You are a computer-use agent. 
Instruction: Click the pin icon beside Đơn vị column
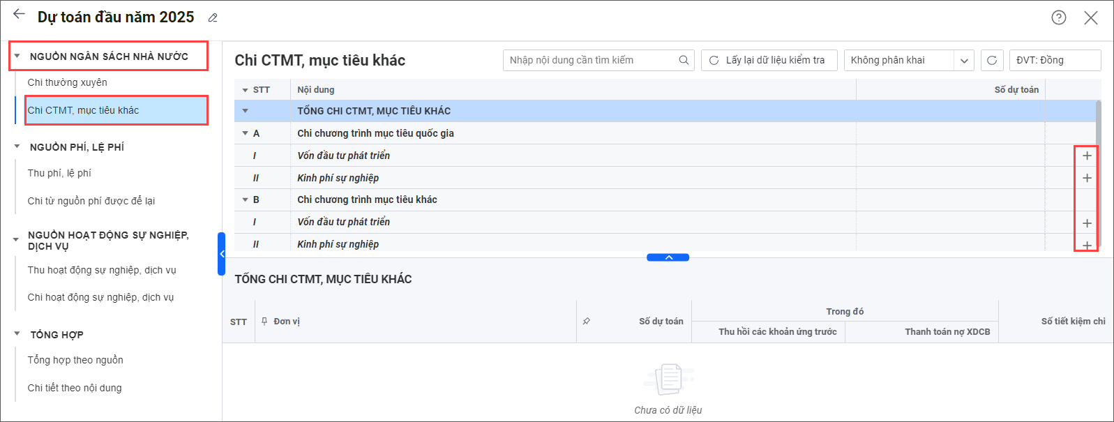[264, 322]
